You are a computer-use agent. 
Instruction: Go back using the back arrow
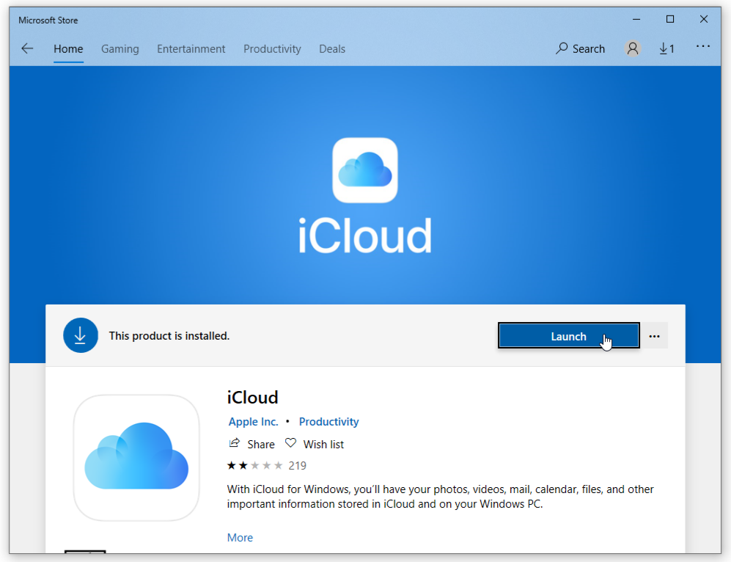coord(28,48)
